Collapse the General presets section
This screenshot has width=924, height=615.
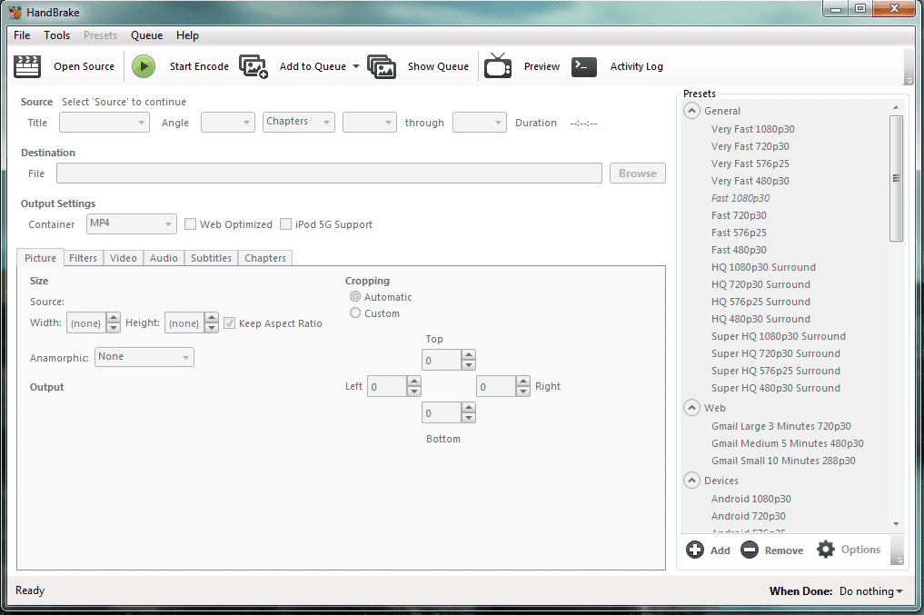tap(692, 110)
